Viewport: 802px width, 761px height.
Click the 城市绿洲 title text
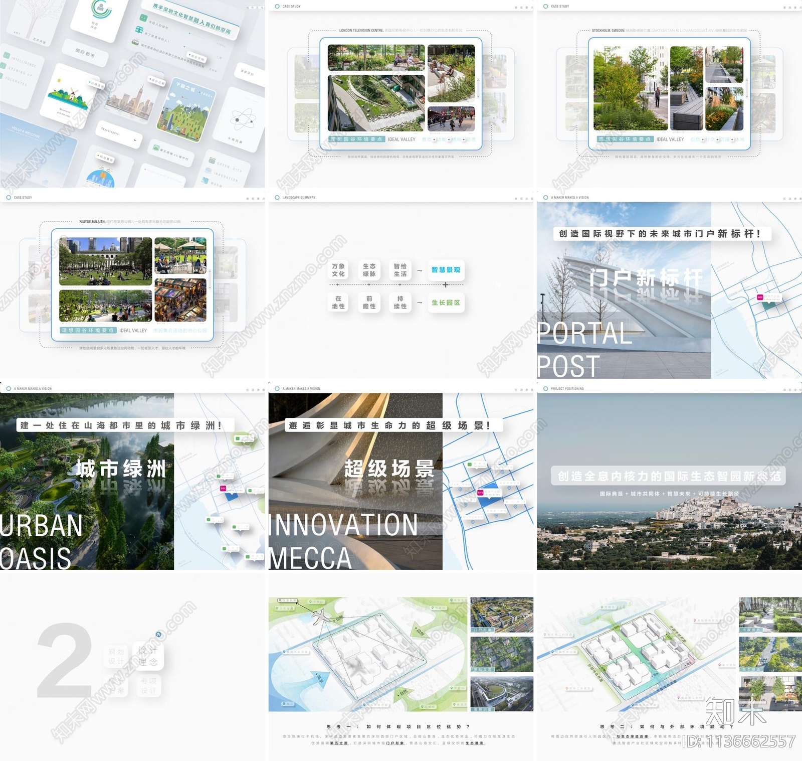point(121,469)
